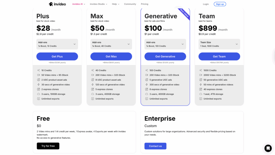Select Pricing in the top navigation
Image resolution: width=275 pixels, height=155 pixels.
tap(144, 4)
